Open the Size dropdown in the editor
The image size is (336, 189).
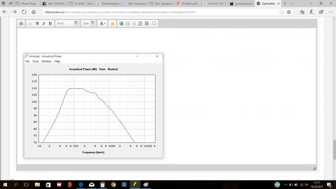88,23
